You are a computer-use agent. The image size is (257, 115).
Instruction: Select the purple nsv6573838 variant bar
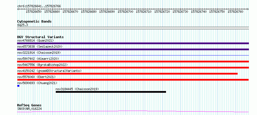[x=133, y=49]
